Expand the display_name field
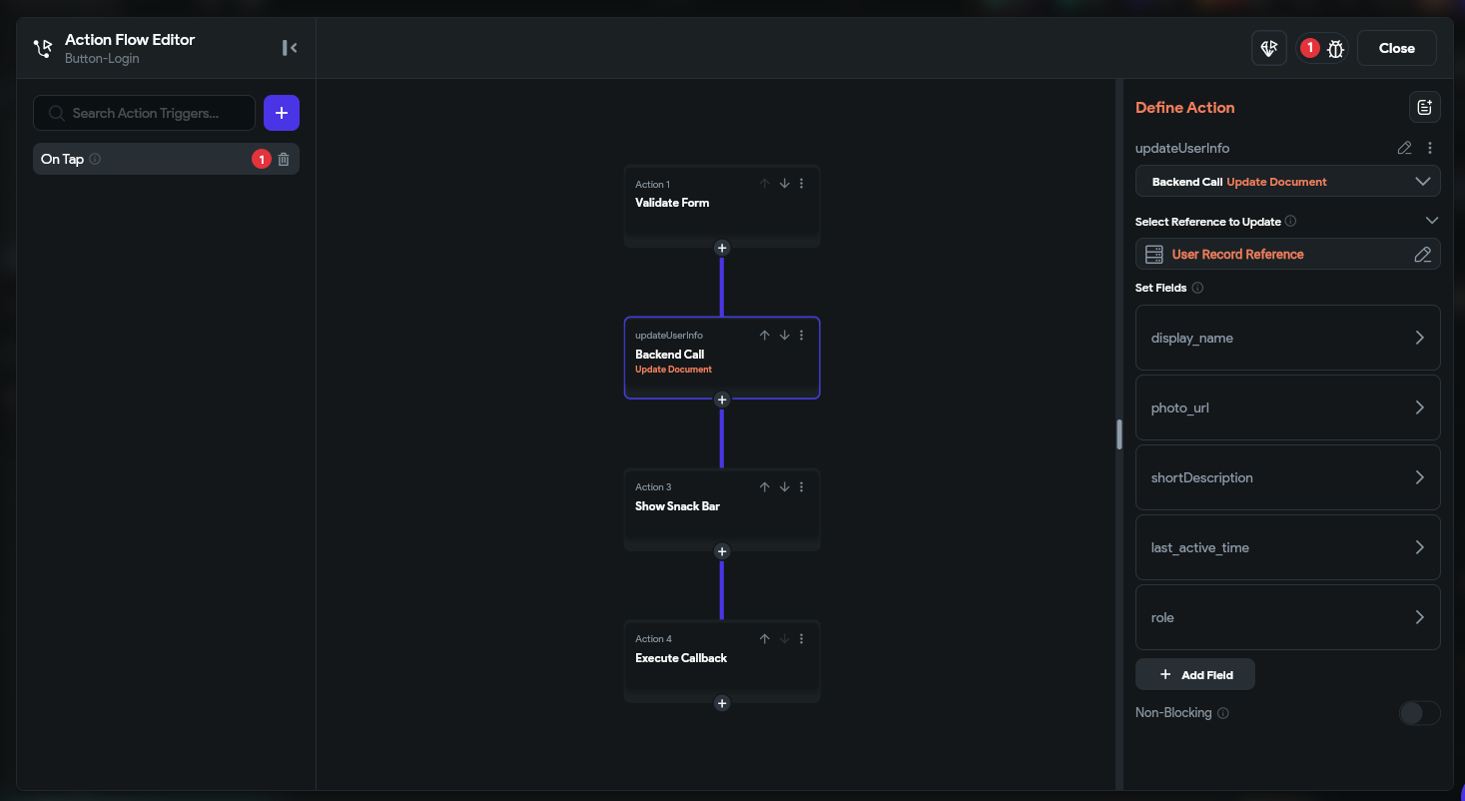 click(x=1287, y=338)
